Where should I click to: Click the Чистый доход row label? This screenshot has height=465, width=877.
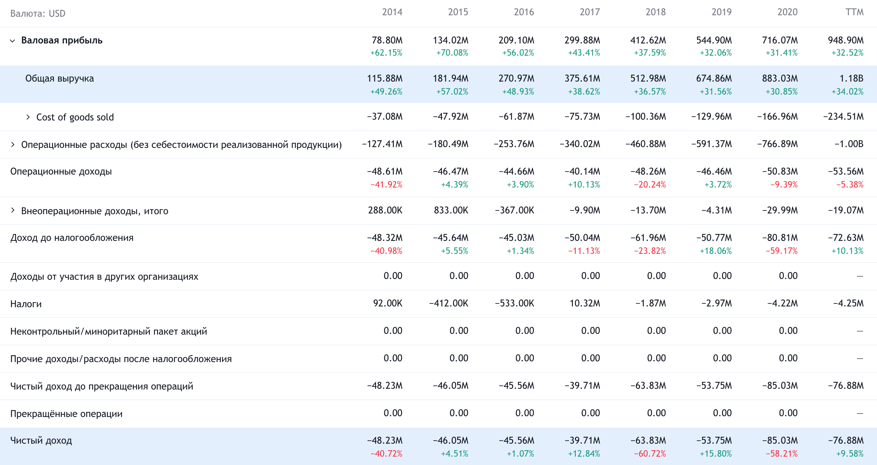click(41, 441)
